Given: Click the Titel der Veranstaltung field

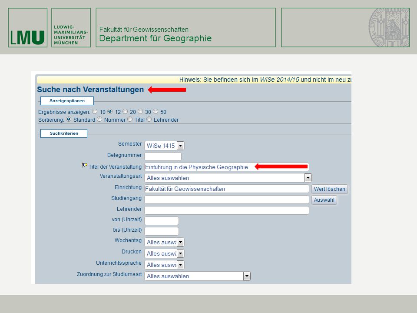Looking at the screenshot, I should coord(227,167).
